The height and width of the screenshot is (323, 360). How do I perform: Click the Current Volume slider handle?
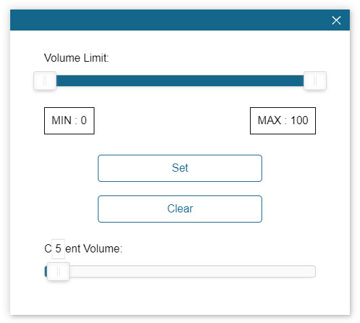pyautogui.click(x=58, y=271)
